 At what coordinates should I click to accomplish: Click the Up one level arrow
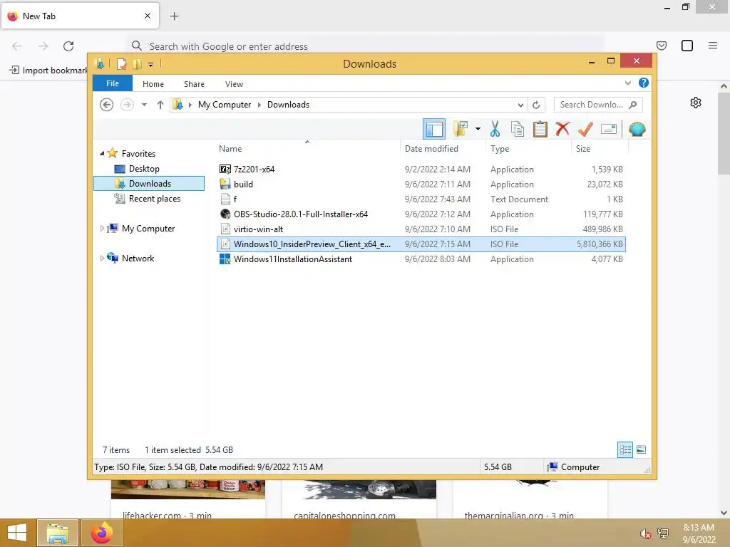pos(160,105)
